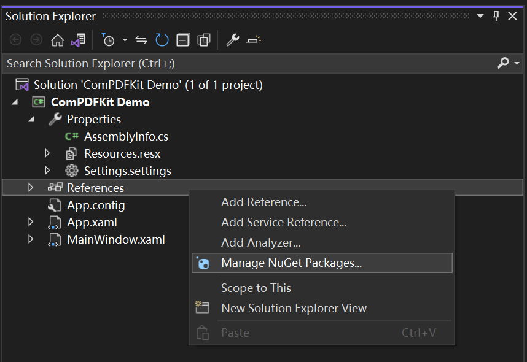
Task: Expand the MainWindow.xaml node
Action: point(31,239)
